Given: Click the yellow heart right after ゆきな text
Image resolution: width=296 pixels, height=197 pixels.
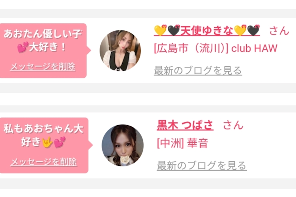Looking at the screenshot, I should point(240,30).
